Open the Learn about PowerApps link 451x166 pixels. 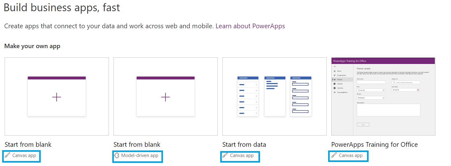(250, 26)
